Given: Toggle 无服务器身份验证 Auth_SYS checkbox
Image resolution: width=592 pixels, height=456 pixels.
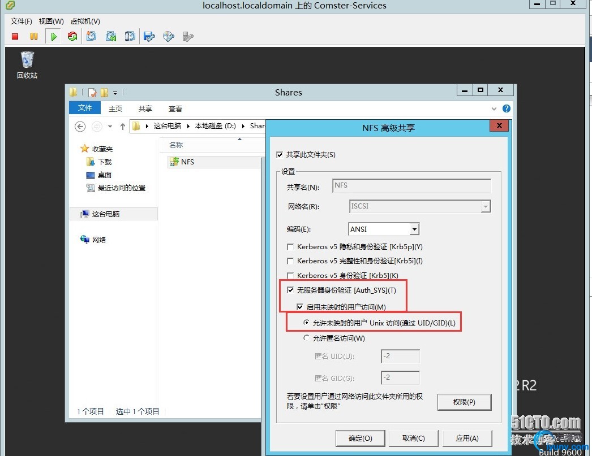Looking at the screenshot, I should pos(290,290).
